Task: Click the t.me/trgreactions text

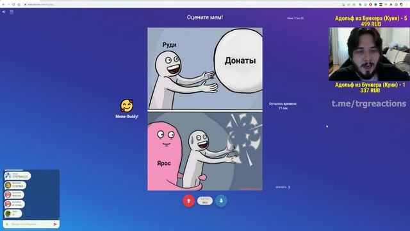Action: (369, 103)
